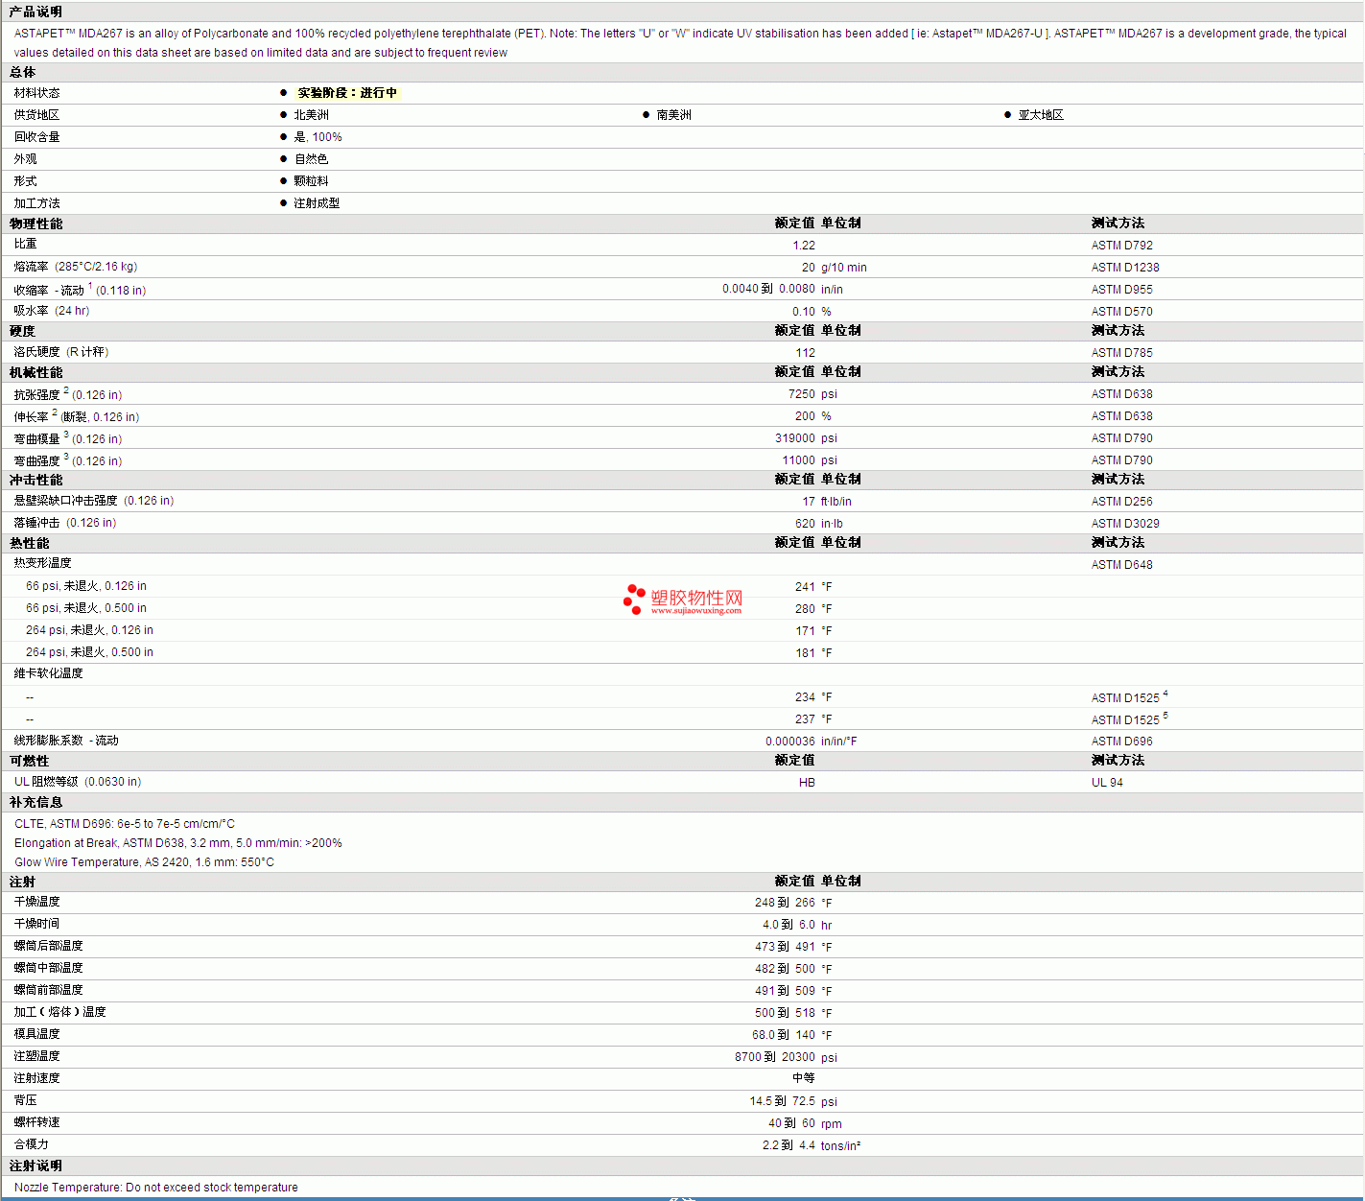Select 北美洲 in the supply regions

(x=311, y=115)
